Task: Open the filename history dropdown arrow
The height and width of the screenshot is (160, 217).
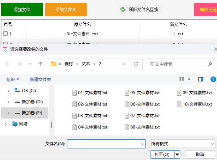Action: [142, 144]
